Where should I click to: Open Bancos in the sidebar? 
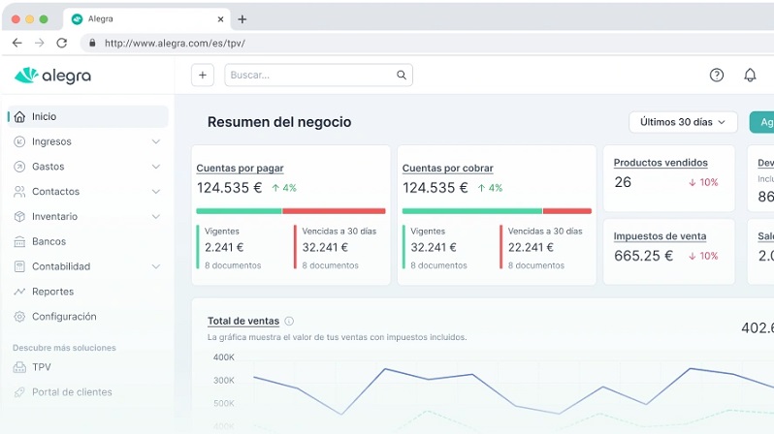click(x=48, y=241)
